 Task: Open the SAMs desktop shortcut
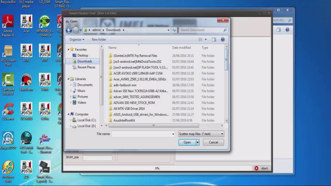pyautogui.click(x=44, y=82)
